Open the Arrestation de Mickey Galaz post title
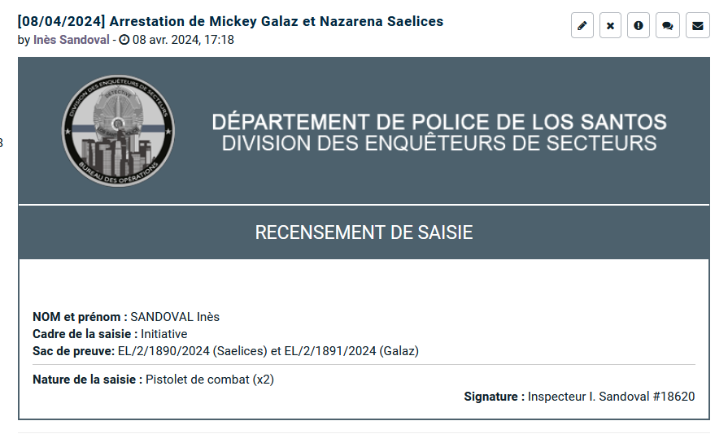The image size is (728, 434). (x=230, y=21)
